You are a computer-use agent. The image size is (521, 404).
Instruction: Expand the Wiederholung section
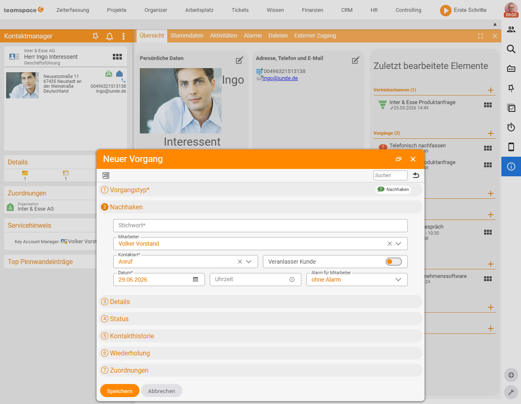(261, 353)
